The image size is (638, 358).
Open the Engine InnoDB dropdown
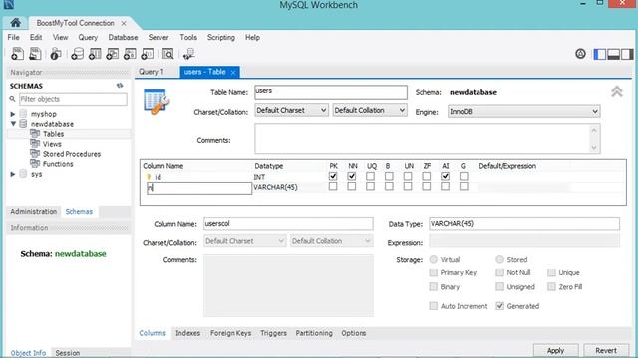click(523, 111)
